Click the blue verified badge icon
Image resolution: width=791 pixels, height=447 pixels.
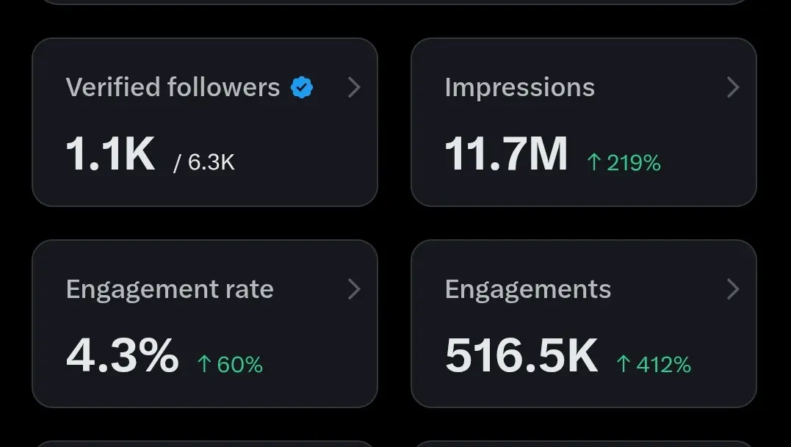[302, 87]
